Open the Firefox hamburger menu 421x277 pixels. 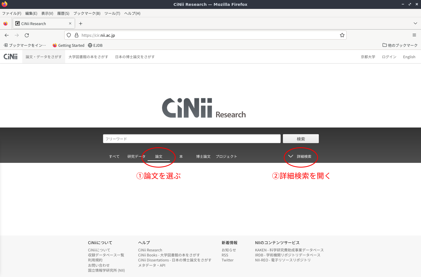tap(414, 35)
